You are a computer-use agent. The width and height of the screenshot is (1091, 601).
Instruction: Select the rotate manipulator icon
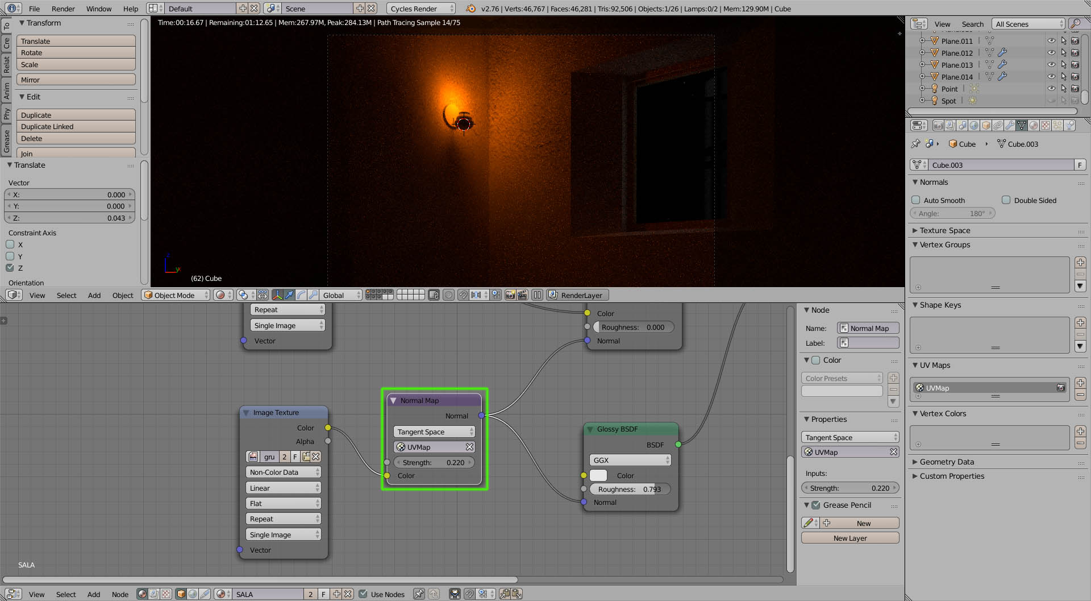point(301,295)
